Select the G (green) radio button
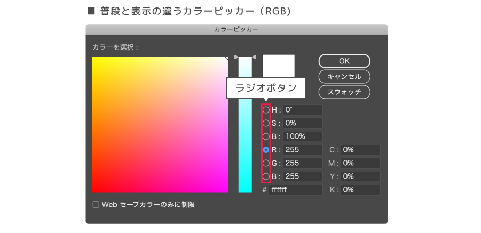Viewport: 481px width, 233px height. pyautogui.click(x=266, y=163)
